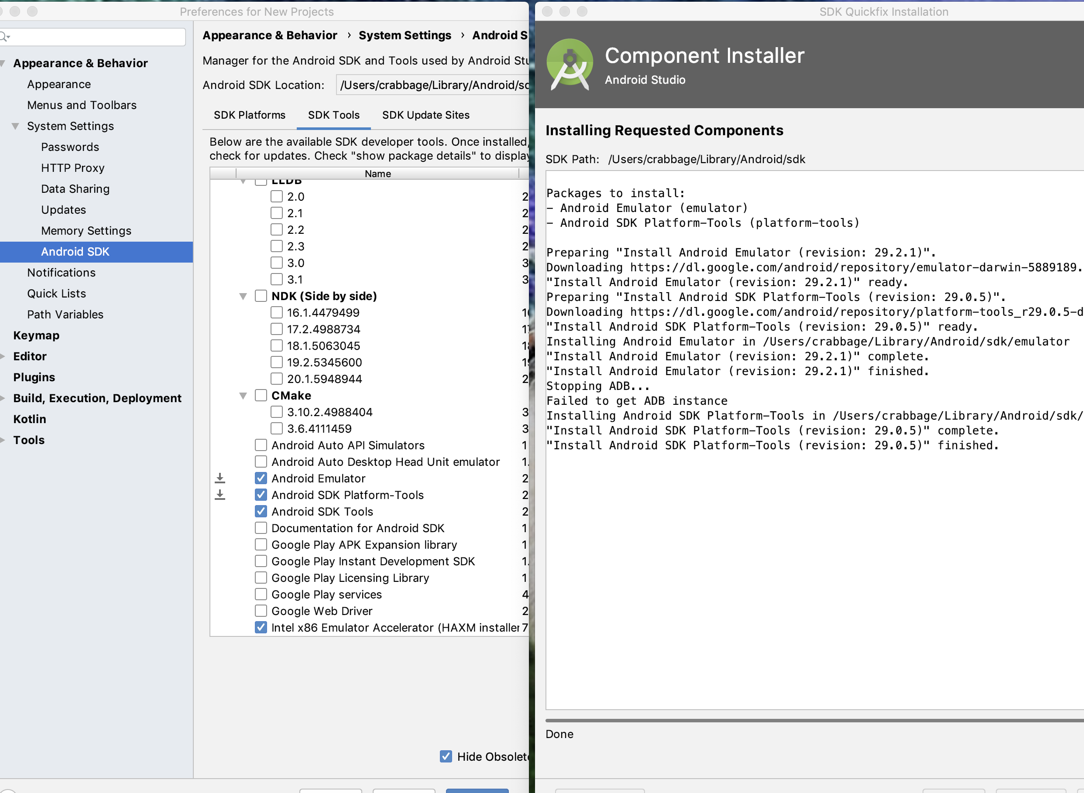Open the SDK Update Sites tab
The height and width of the screenshot is (793, 1084).
[x=425, y=115]
